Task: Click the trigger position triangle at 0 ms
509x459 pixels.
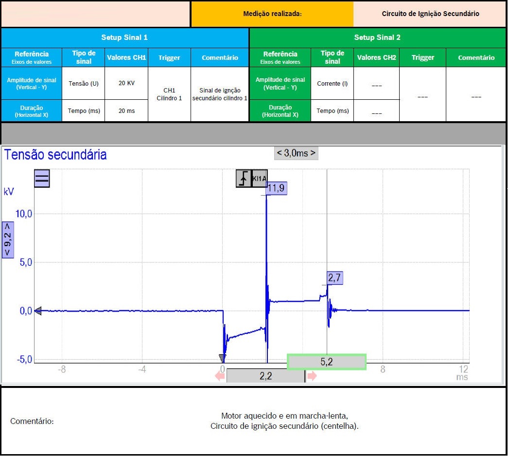Action: (x=222, y=358)
